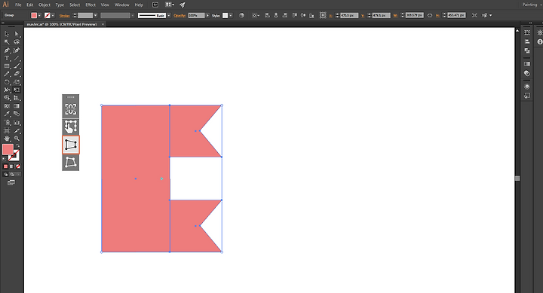Open the Basic brush definition dropdown
543x293 pixels.
click(x=169, y=16)
